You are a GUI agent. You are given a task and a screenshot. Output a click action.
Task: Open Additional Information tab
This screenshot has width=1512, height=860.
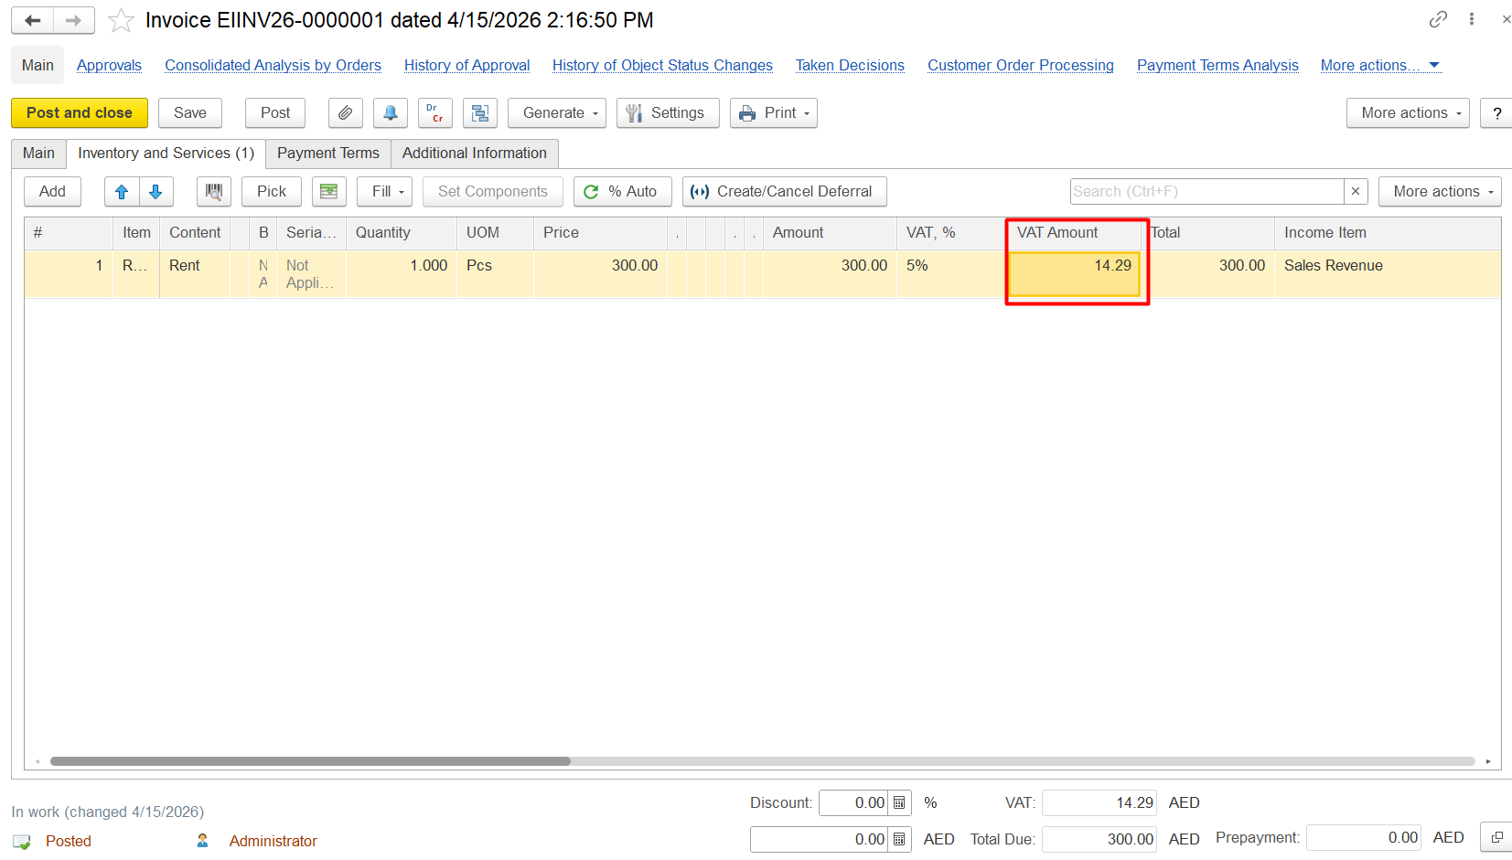pos(474,154)
